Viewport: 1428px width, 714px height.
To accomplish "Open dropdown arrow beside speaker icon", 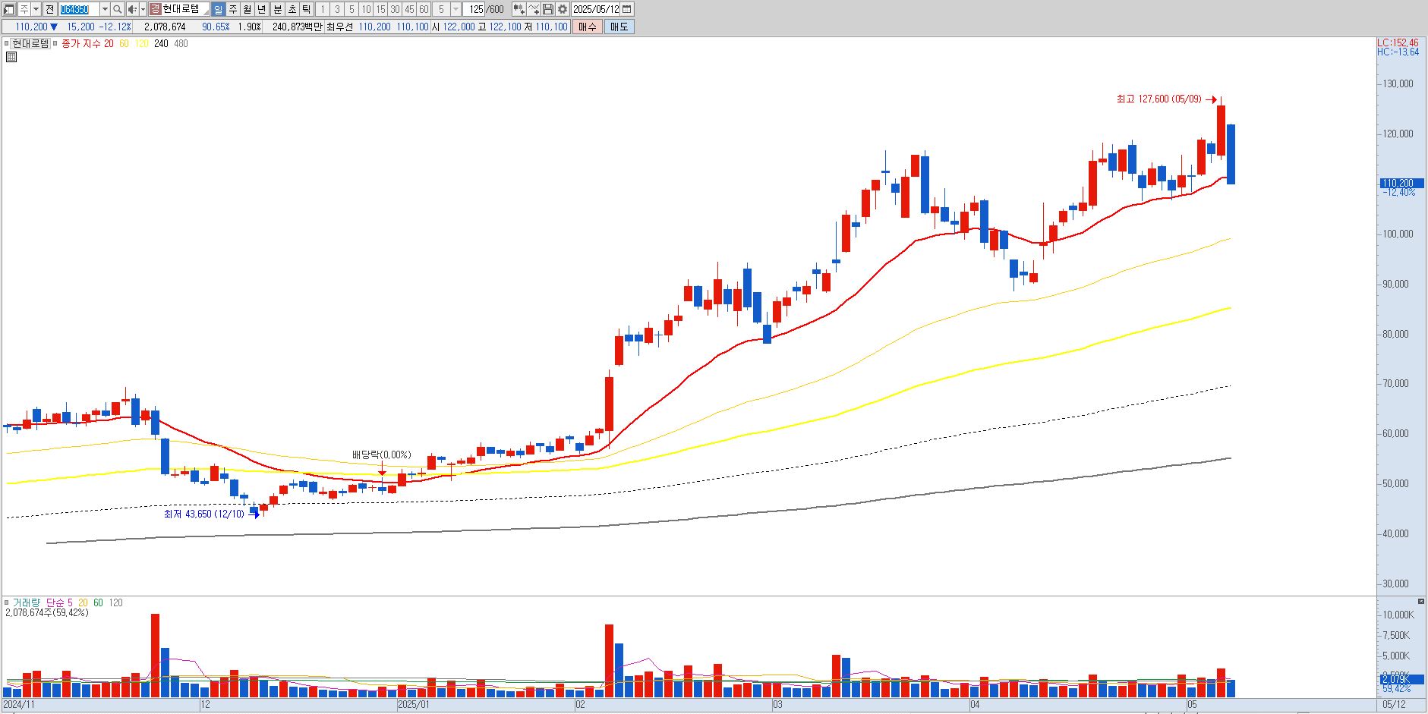I will (x=143, y=9).
